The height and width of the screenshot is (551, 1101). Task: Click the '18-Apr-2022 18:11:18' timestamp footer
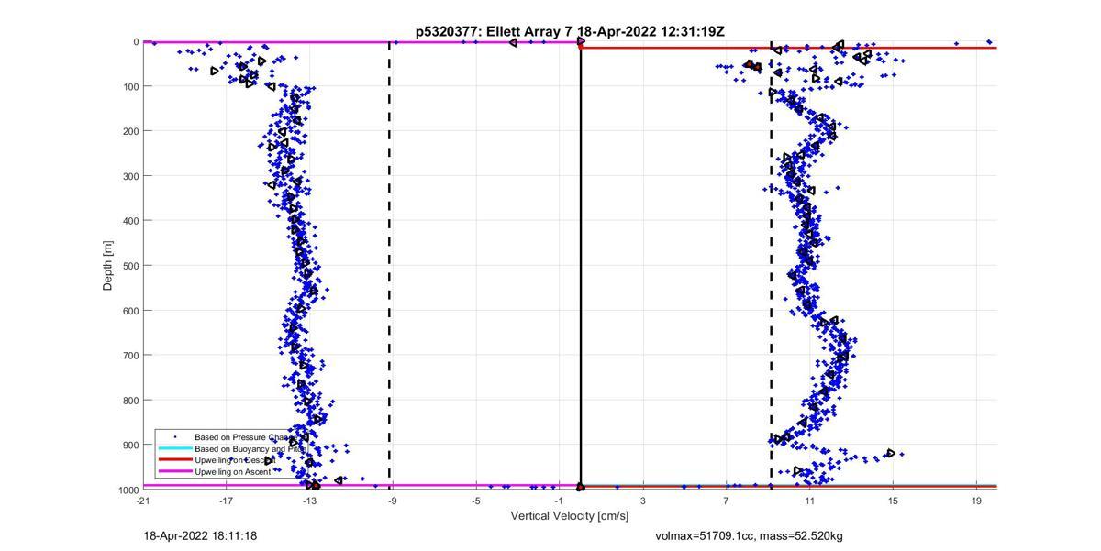[x=200, y=535]
